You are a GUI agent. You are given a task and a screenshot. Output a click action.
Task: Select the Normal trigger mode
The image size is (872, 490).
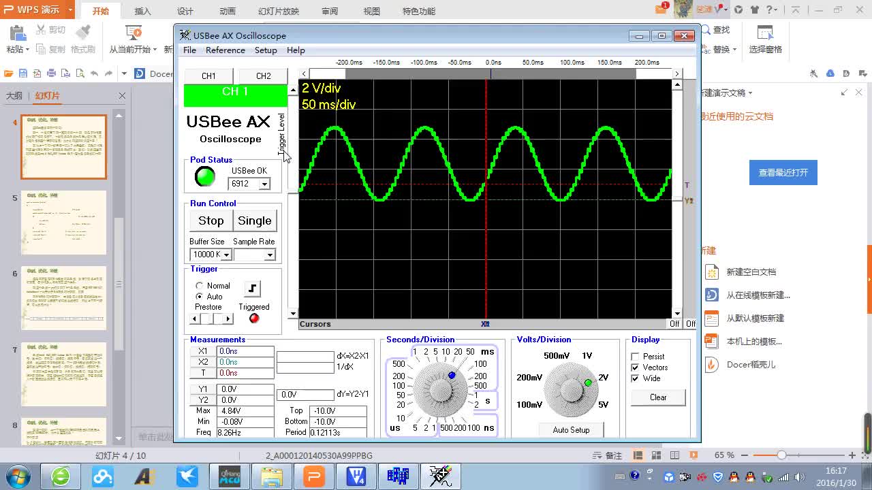coord(199,286)
